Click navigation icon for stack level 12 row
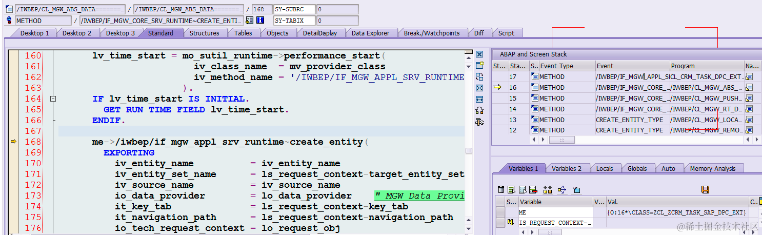 pos(749,130)
